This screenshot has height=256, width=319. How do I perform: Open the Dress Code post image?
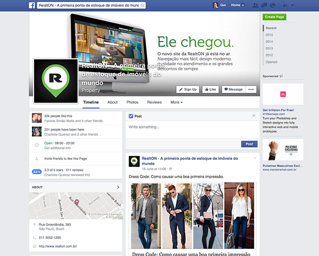point(192,216)
